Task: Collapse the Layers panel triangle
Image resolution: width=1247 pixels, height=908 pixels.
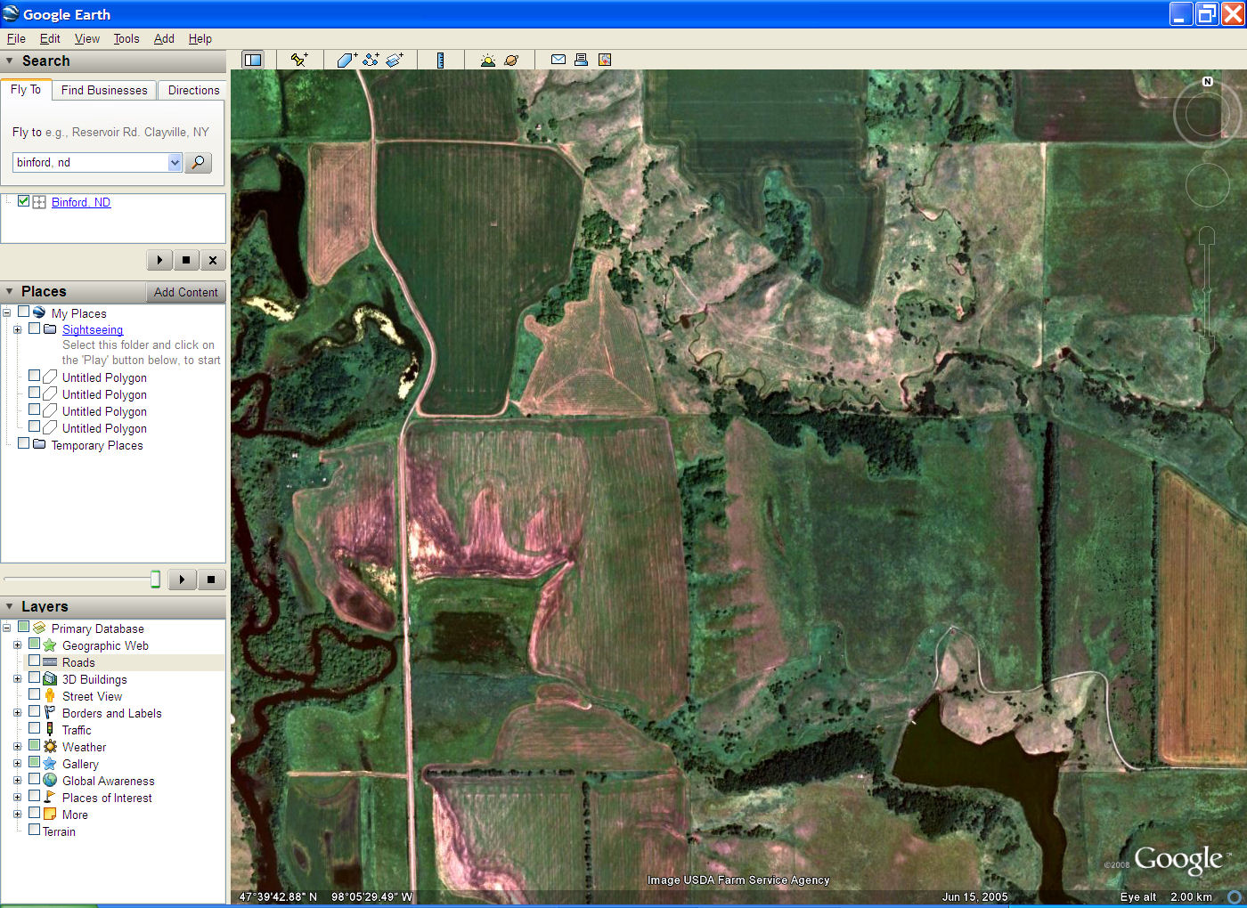Action: pyautogui.click(x=10, y=606)
